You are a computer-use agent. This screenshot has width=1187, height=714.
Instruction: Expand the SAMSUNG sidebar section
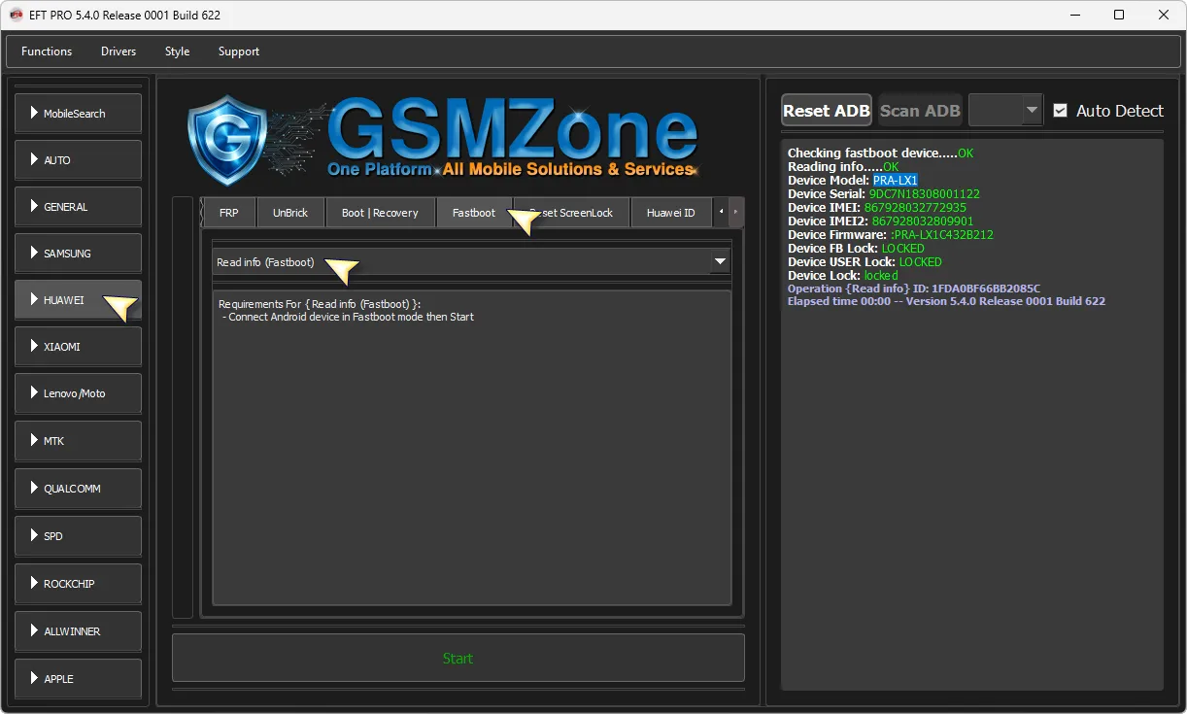[x=78, y=254]
